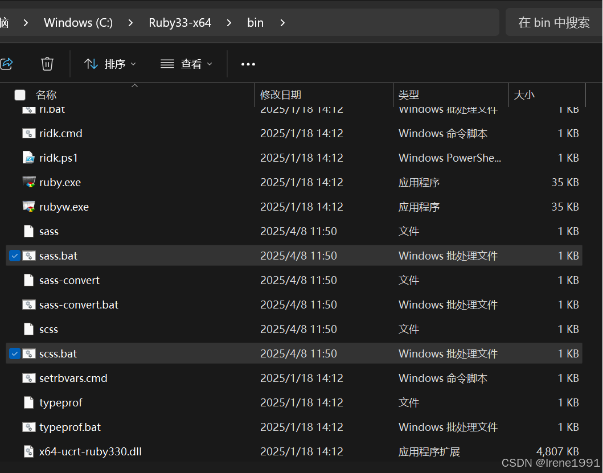Click the trash delete icon in toolbar
Image resolution: width=603 pixels, height=473 pixels.
point(47,64)
